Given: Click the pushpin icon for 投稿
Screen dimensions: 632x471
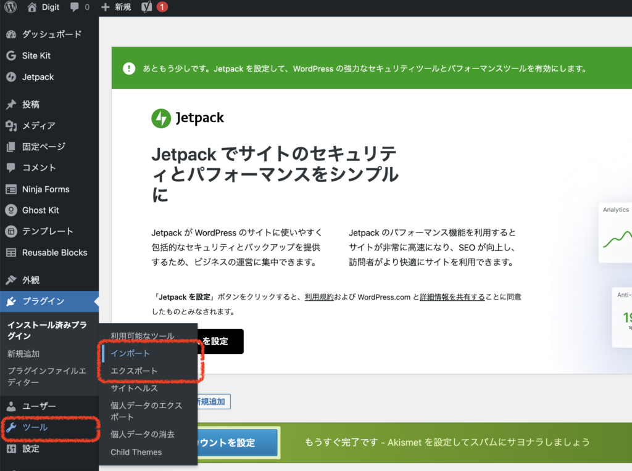Looking at the screenshot, I should (x=11, y=104).
